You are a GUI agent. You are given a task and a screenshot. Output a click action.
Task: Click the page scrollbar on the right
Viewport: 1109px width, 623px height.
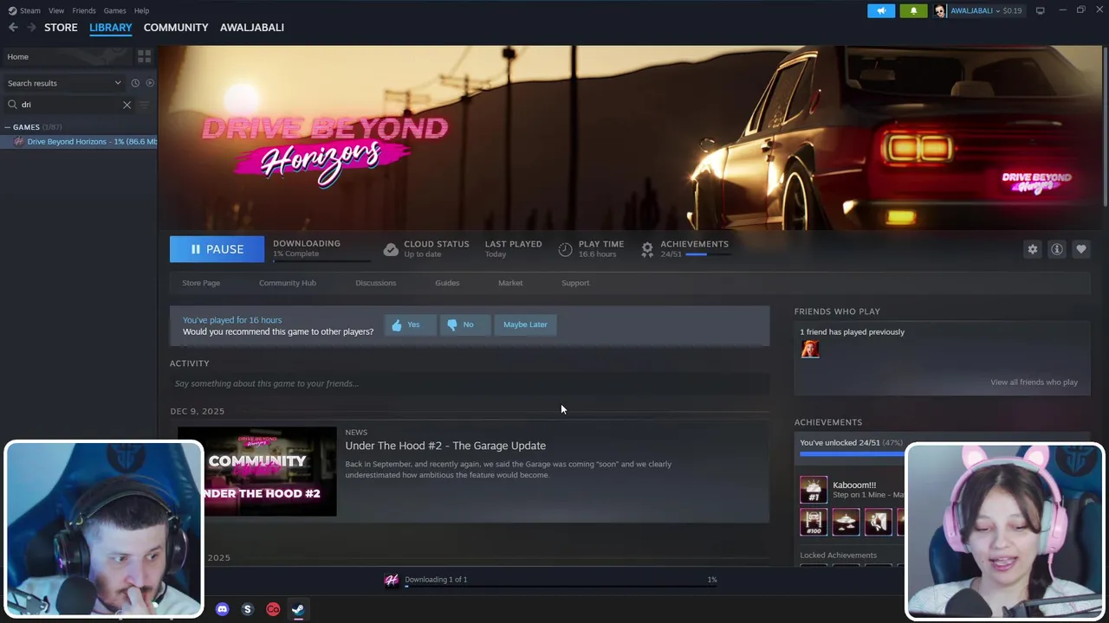point(1104,126)
